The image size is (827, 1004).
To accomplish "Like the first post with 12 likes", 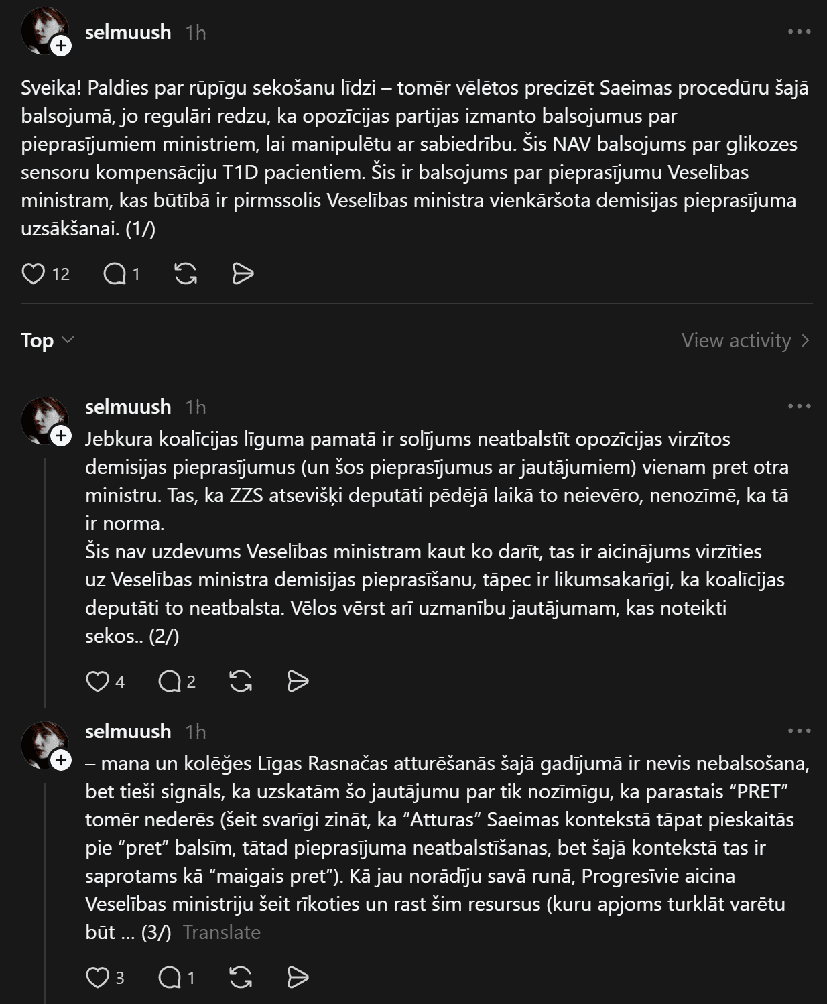I will 34,273.
